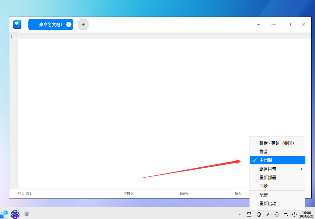Close the text editor window

(304, 24)
